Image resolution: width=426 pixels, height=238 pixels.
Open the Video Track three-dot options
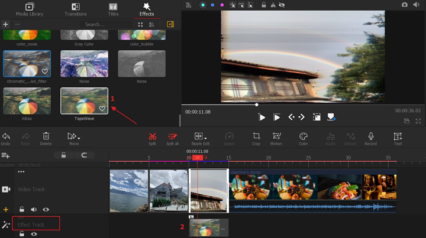pos(21,172)
